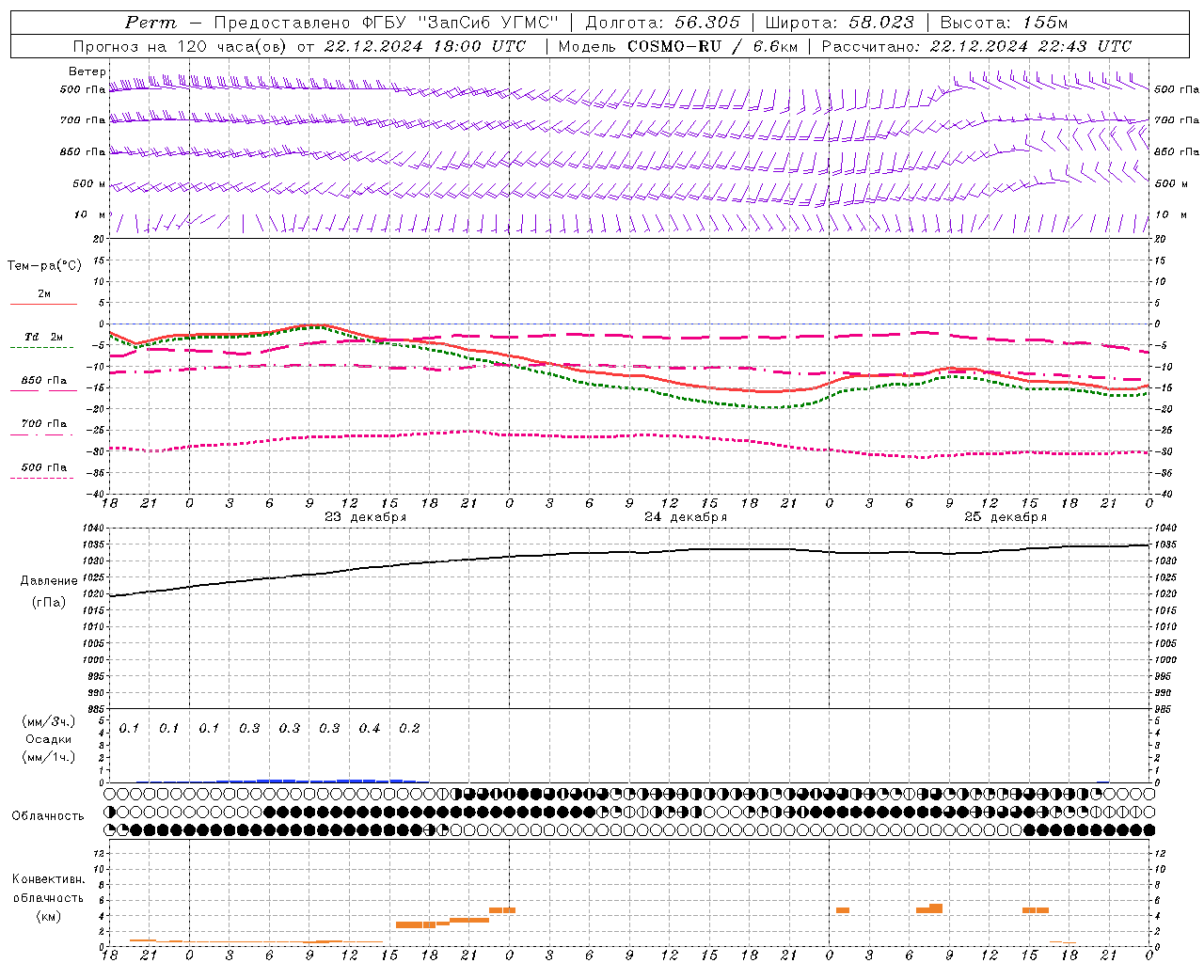Click the forecast start "22.12.2024 18:00 UTC"

(x=425, y=46)
